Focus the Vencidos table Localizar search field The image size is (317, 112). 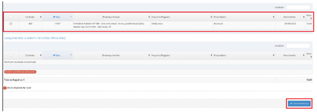pos(298,46)
